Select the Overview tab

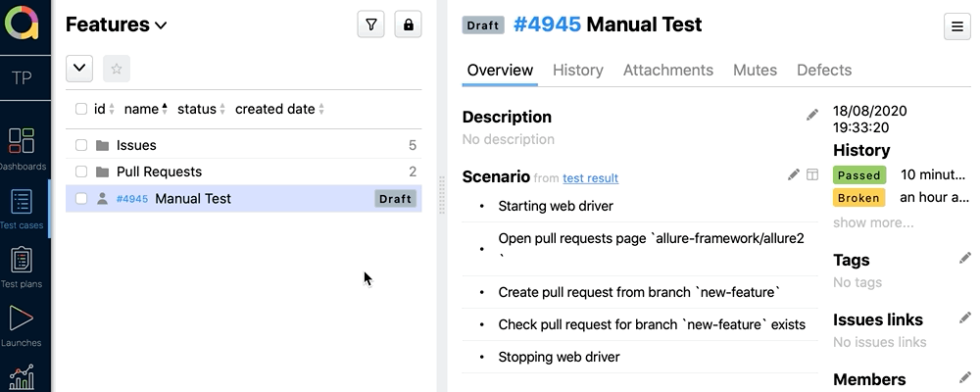point(500,70)
